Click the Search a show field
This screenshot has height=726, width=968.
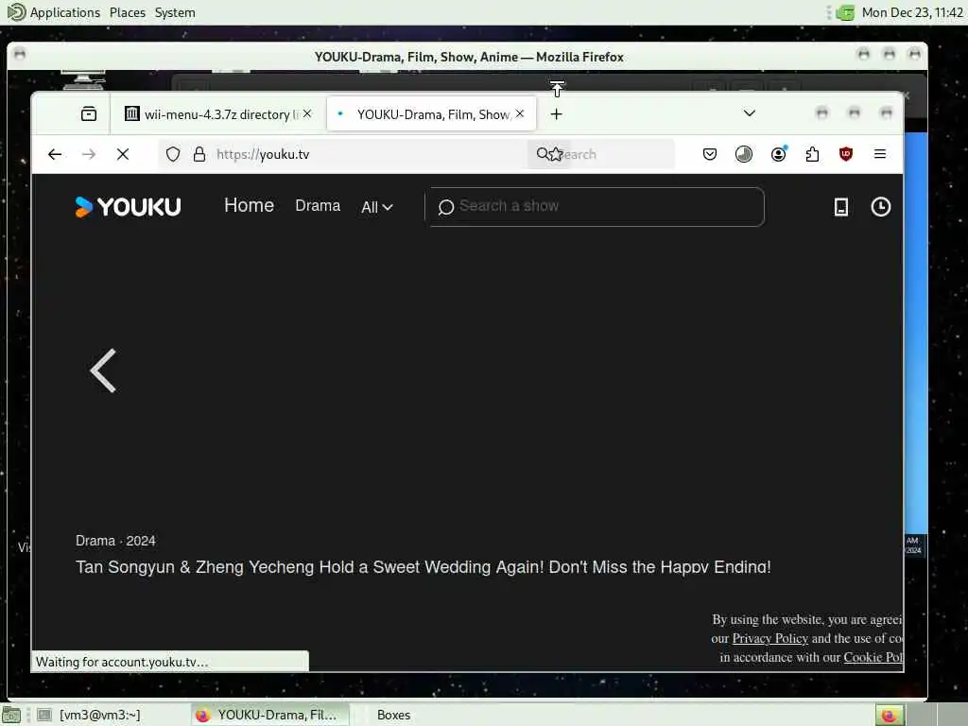[x=595, y=207]
